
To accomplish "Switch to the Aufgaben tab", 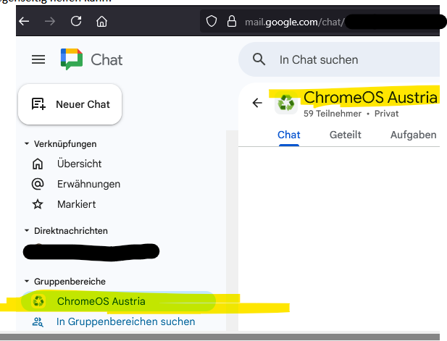I will tap(413, 135).
